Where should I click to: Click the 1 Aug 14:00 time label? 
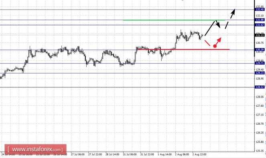(x=164, y=154)
